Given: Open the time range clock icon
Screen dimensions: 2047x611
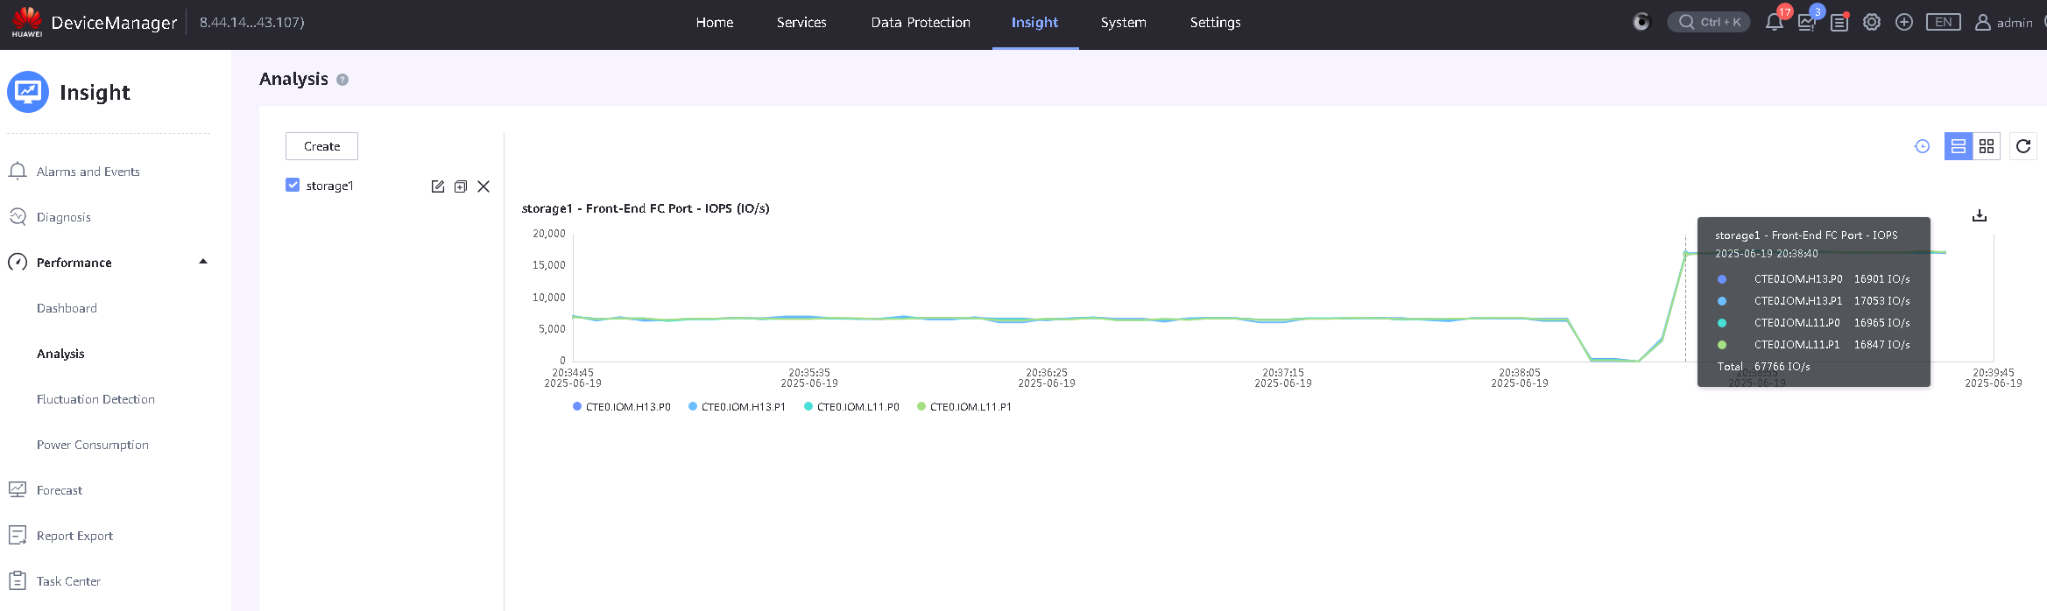Looking at the screenshot, I should coord(1923,146).
